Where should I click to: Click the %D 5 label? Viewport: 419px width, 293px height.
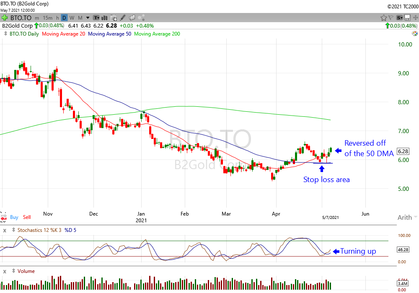70,230
